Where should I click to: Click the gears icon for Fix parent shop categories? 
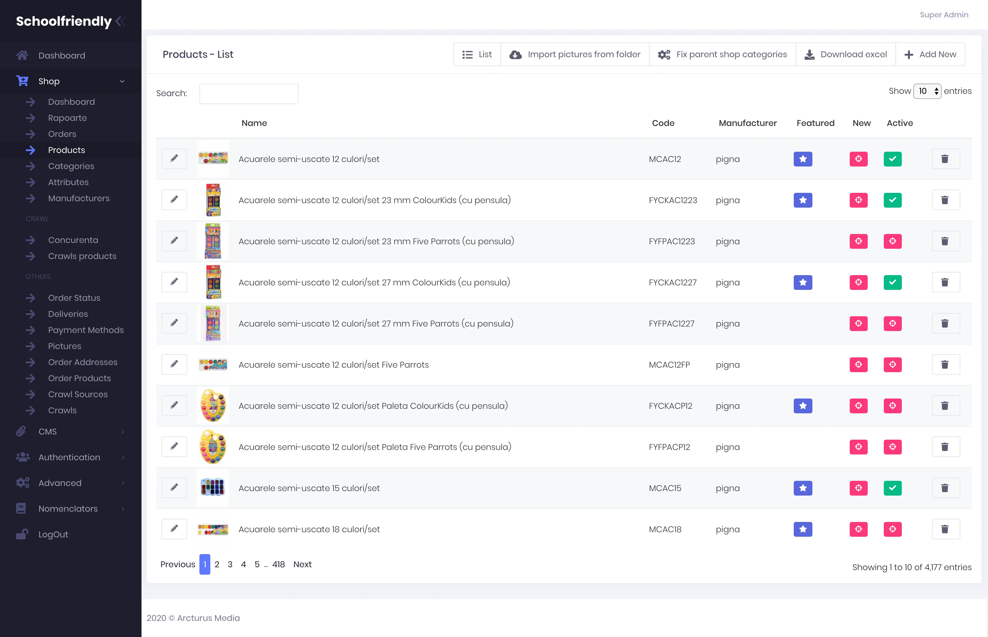(x=664, y=55)
